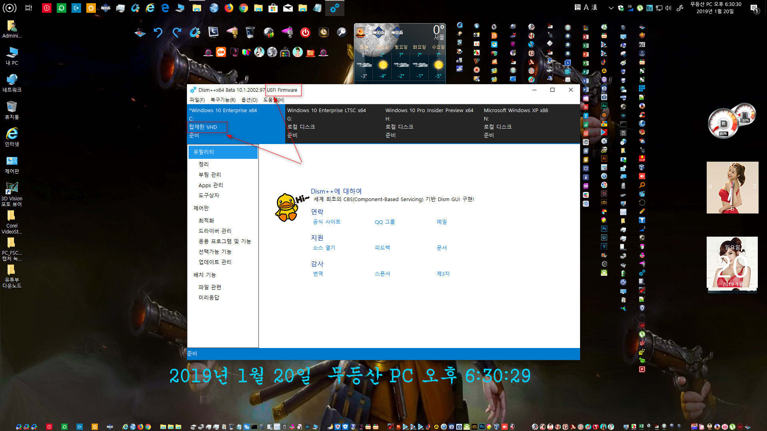767x431 pixels.
Task: Open the 복구기능(R) menu in Dism++
Action: click(223, 100)
